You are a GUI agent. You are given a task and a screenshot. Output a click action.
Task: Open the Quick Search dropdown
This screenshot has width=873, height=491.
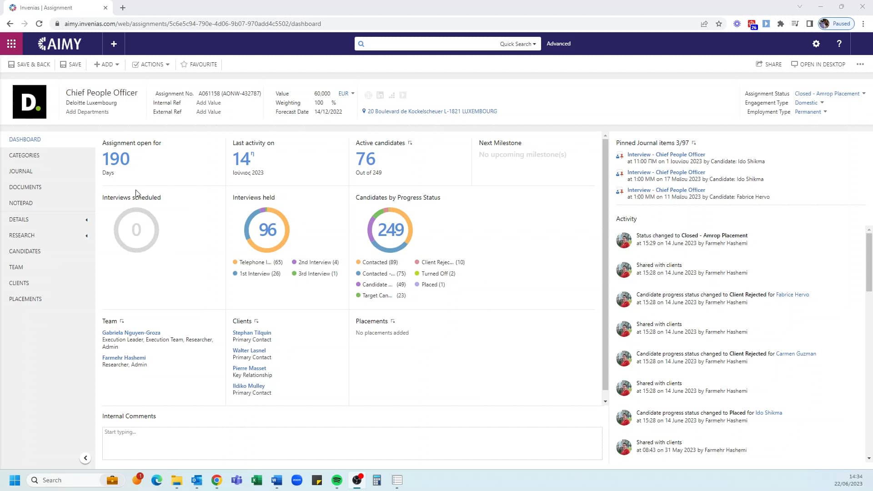click(518, 44)
